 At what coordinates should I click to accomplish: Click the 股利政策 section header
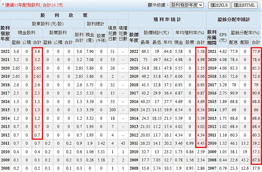(x=64, y=15)
